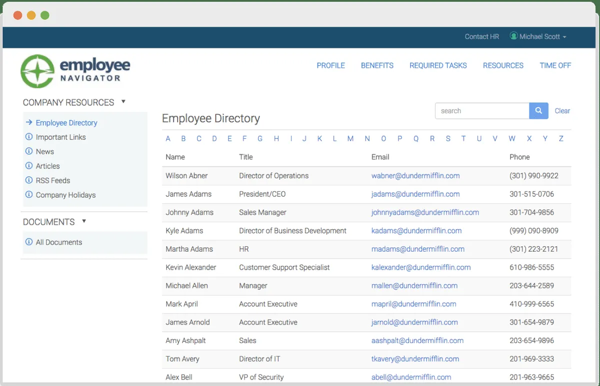Open All Documents in the sidebar
Viewport: 600px width, 386px height.
tap(59, 242)
